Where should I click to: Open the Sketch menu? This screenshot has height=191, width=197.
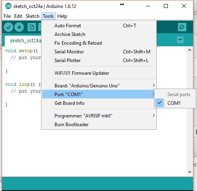click(32, 16)
